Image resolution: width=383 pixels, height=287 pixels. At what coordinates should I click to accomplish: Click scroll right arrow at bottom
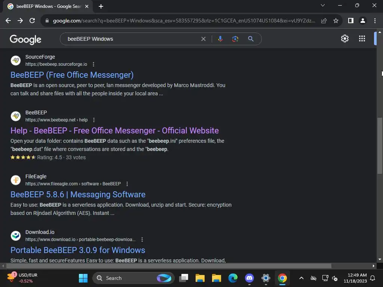point(374,266)
